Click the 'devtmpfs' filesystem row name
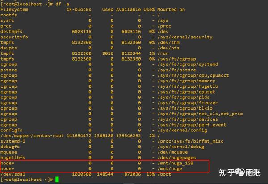Screen dimensions: 268x184 (12, 31)
